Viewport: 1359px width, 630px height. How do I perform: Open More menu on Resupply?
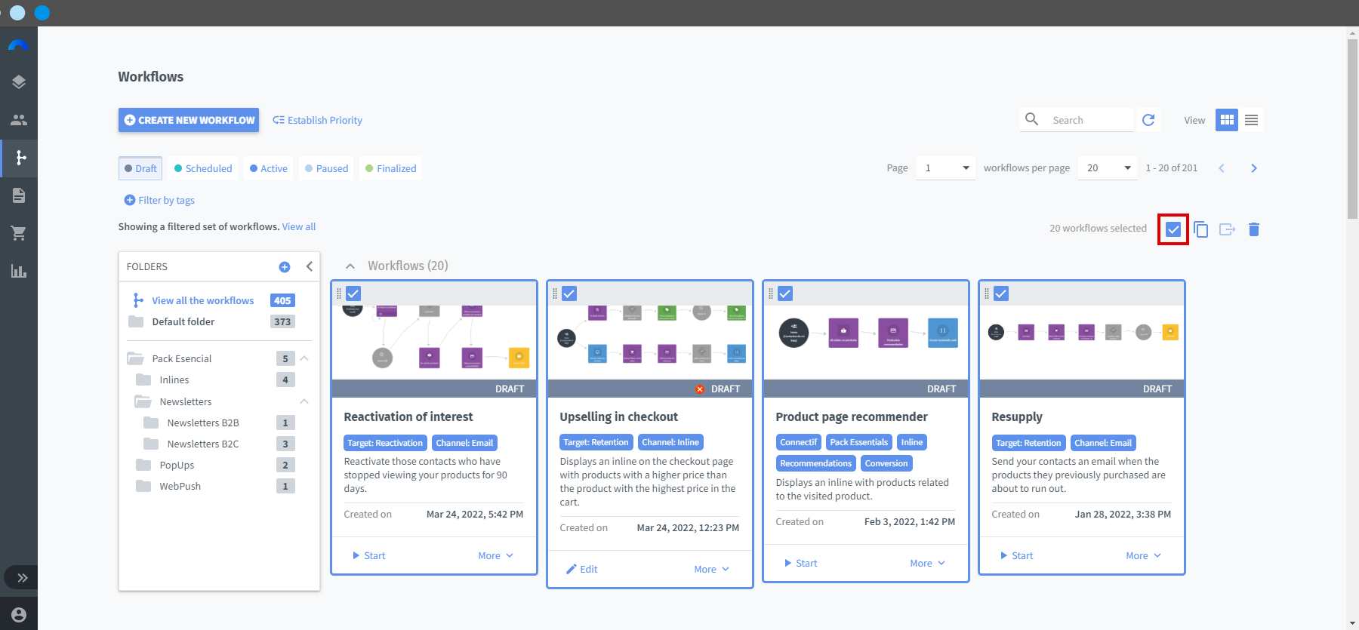click(x=1143, y=555)
